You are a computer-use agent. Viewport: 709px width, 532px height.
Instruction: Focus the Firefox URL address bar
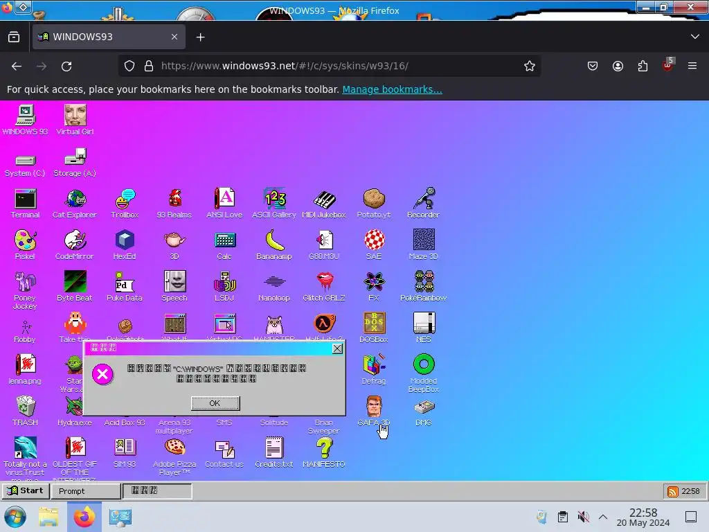click(330, 66)
